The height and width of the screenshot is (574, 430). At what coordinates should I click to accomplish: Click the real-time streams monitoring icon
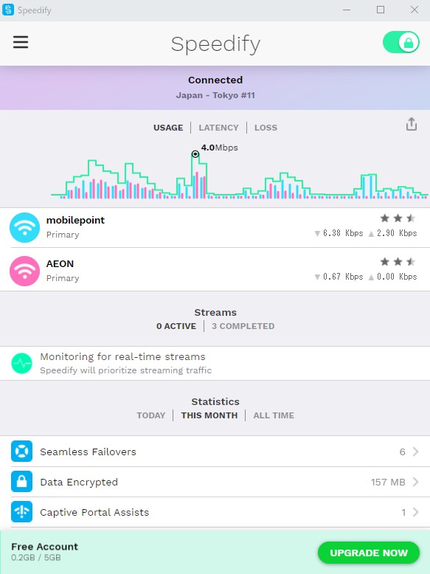click(x=21, y=363)
